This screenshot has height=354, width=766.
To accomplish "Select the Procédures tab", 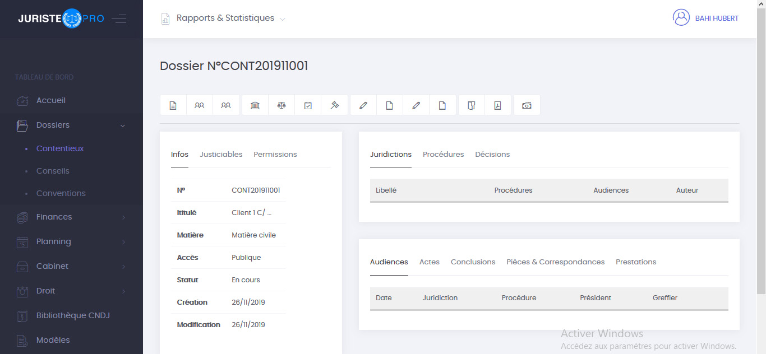I will pyautogui.click(x=443, y=155).
